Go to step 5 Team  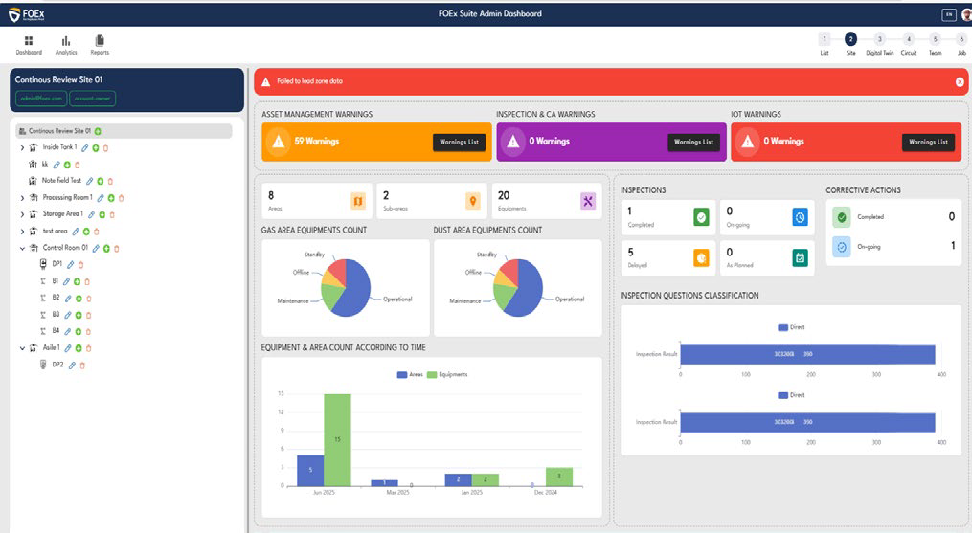[936, 44]
